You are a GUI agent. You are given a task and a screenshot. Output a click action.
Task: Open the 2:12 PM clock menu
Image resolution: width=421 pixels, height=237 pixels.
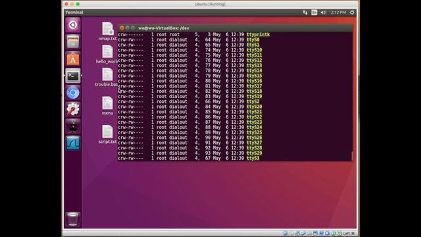pyautogui.click(x=338, y=13)
